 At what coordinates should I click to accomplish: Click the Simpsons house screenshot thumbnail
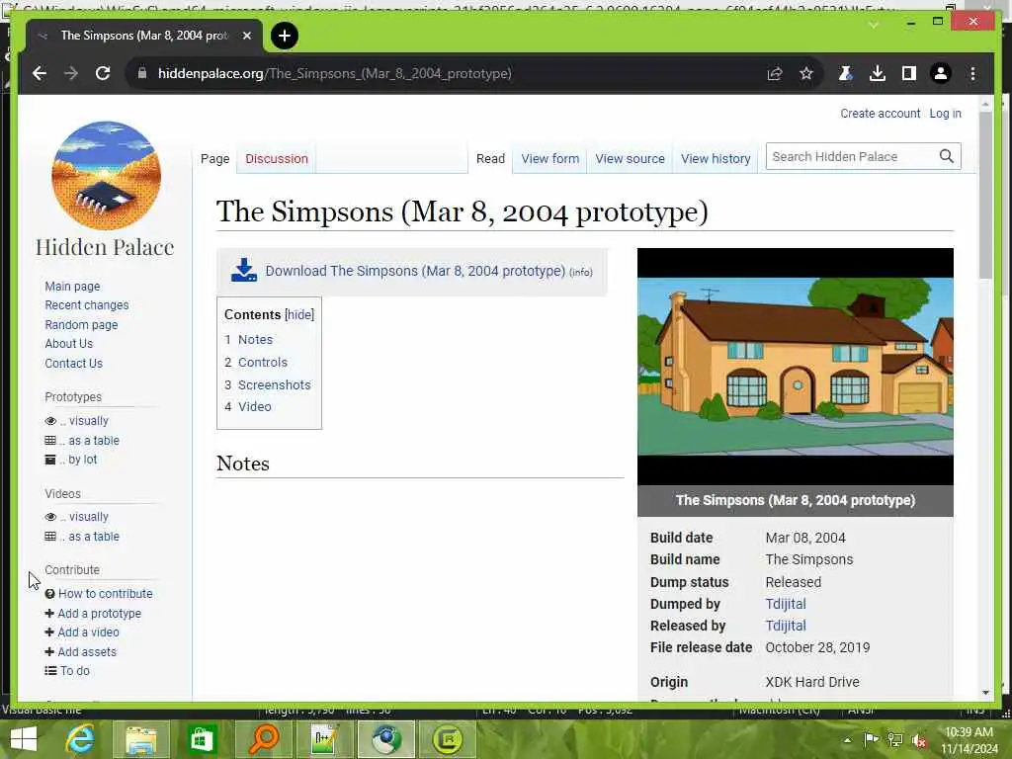796,367
